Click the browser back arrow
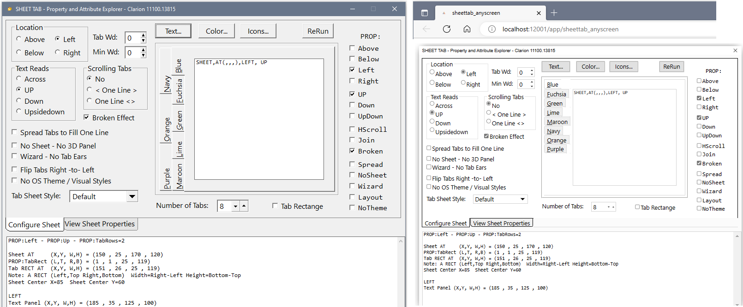Image resolution: width=743 pixels, height=307 pixels. tap(426, 29)
